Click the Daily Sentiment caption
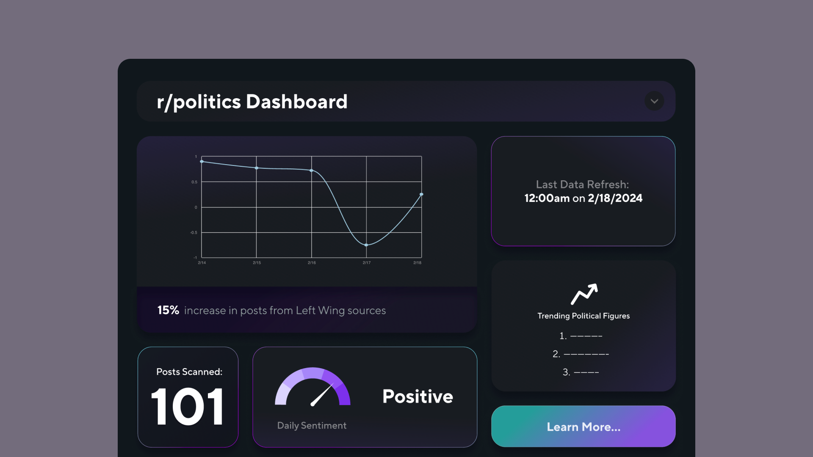Viewport: 813px width, 457px height. click(x=312, y=426)
